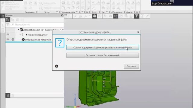
Task: Click the dark funnel filter icon in view toolbar
Action: (137, 16)
